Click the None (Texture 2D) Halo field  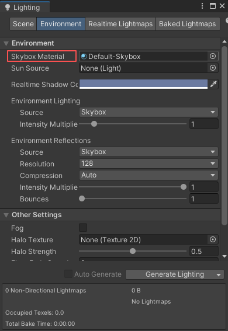(144, 239)
